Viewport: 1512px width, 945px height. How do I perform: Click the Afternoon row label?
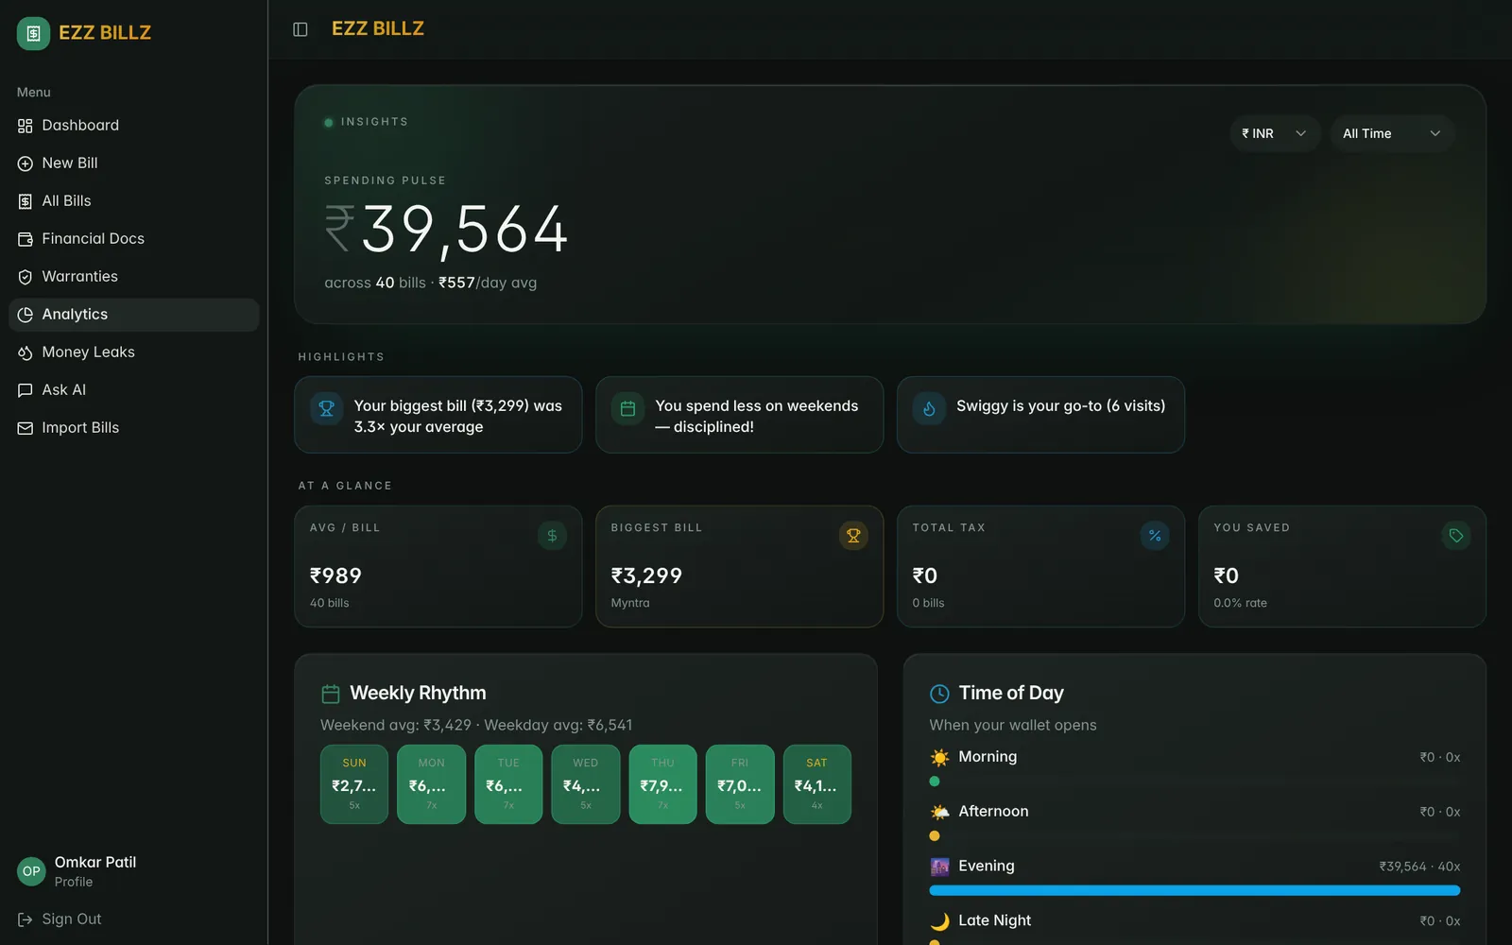click(993, 812)
